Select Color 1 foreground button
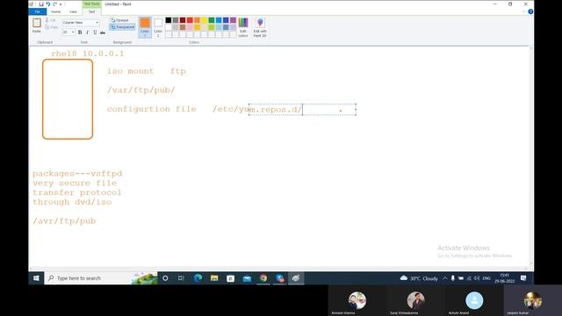This screenshot has height=316, width=562. (145, 27)
